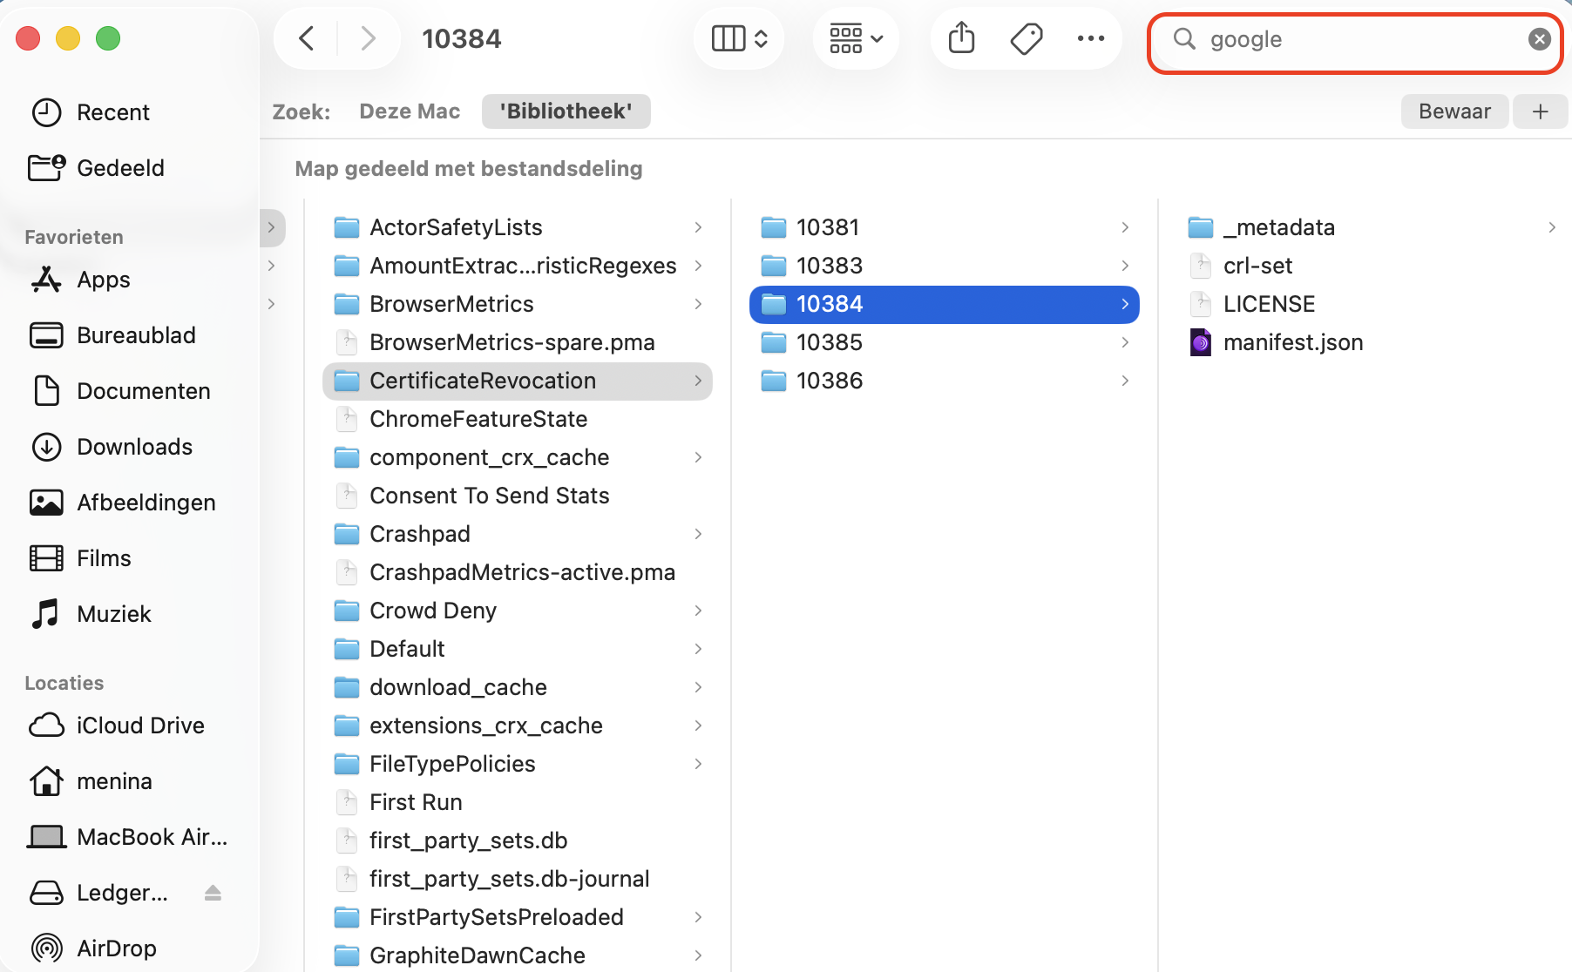Open AirDrop from the sidebar
This screenshot has width=1572, height=972.
[116, 948]
